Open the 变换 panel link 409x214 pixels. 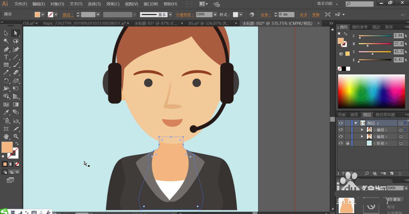click(316, 15)
